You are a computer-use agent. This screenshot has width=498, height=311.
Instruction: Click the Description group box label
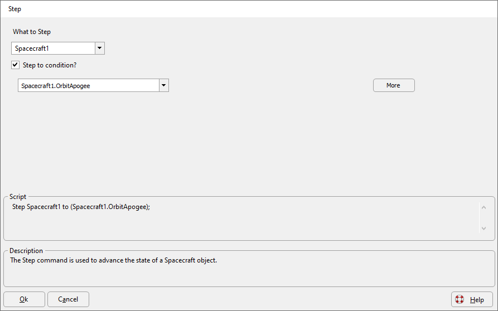(x=26, y=251)
